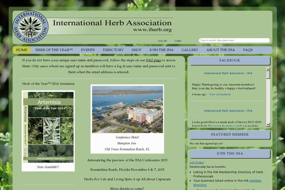285x190 pixels.
Task: Open the GALLERY menu item
Action: [x=190, y=50]
